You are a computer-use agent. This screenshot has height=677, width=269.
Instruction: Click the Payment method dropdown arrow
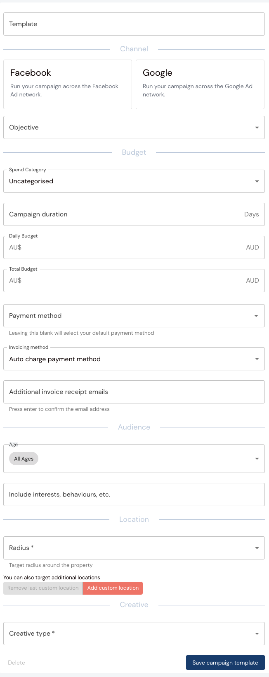click(256, 316)
